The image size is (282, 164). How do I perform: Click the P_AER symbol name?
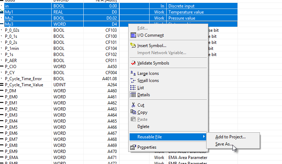[x=11, y=61]
